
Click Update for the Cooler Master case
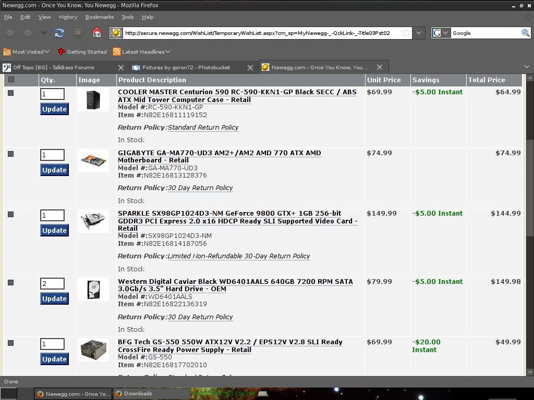click(x=54, y=109)
